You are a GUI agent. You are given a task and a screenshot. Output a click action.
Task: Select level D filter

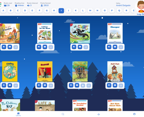[25, 11]
